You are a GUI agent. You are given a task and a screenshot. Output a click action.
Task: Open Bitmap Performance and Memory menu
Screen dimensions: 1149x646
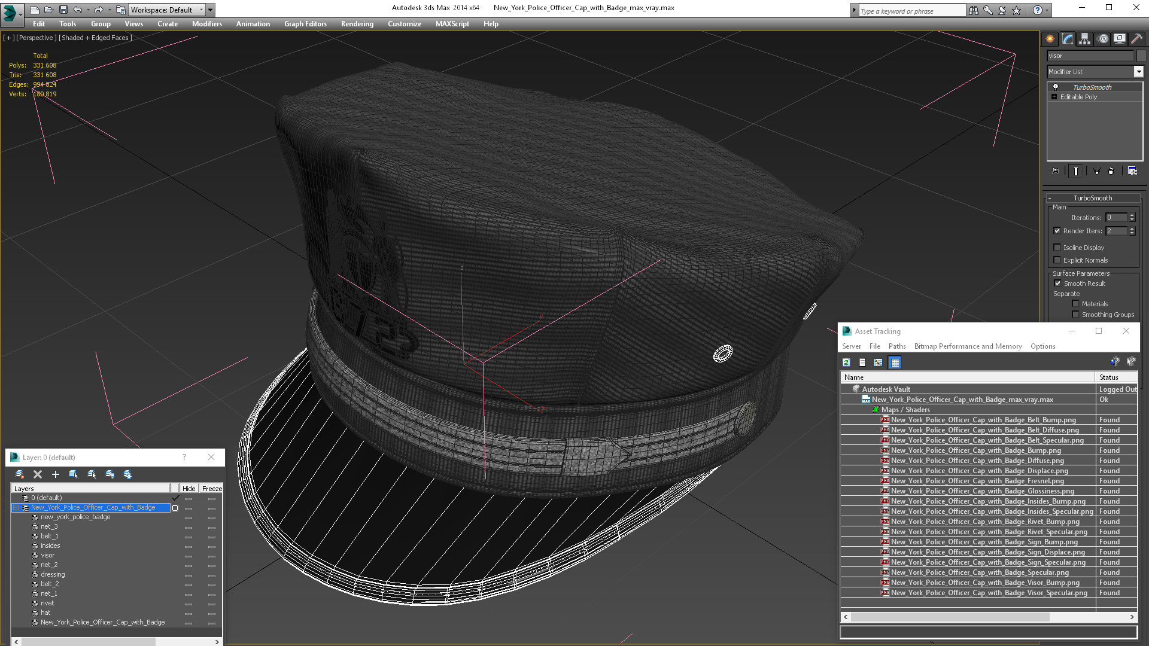[x=968, y=346]
